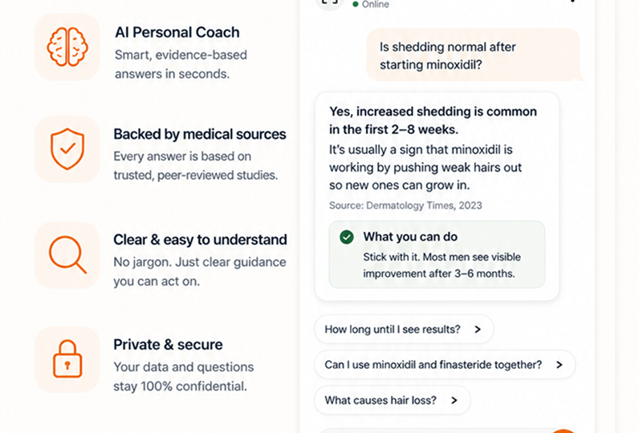Click the brain icon for AI Personal Coach

click(67, 47)
